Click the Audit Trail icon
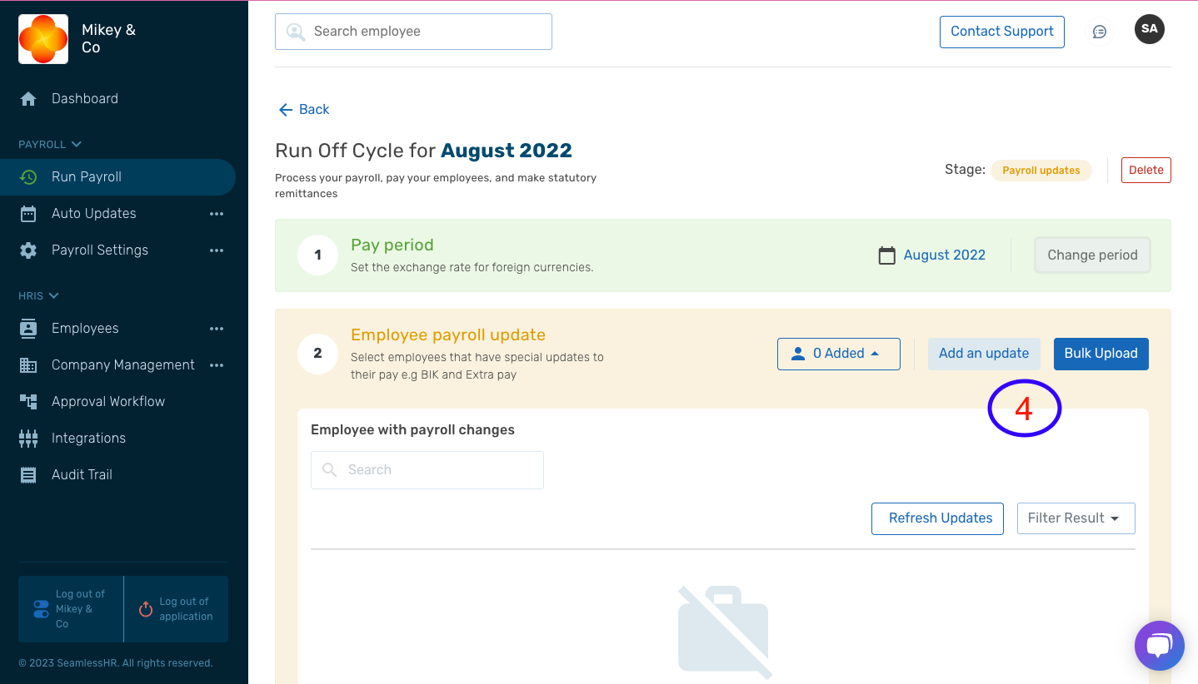The width and height of the screenshot is (1198, 684). (x=27, y=474)
